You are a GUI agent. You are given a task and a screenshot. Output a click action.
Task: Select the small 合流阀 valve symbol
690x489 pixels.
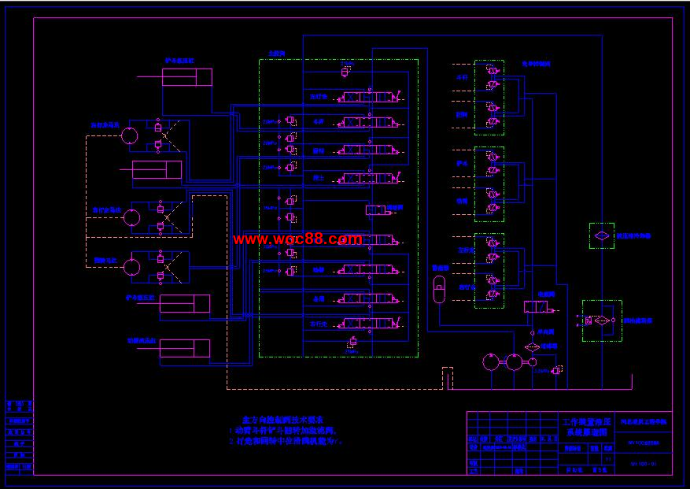[x=378, y=210]
